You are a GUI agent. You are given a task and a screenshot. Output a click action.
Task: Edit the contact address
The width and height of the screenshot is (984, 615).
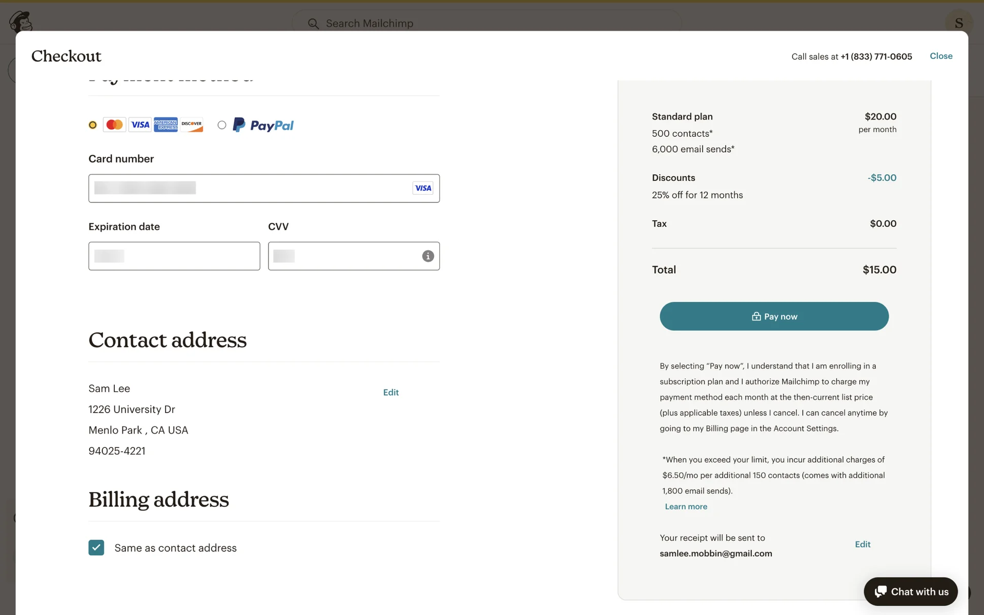(x=391, y=392)
